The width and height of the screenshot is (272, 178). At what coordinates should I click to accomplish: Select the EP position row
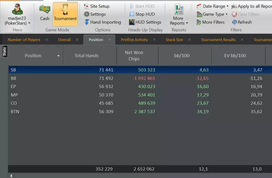pos(140,86)
